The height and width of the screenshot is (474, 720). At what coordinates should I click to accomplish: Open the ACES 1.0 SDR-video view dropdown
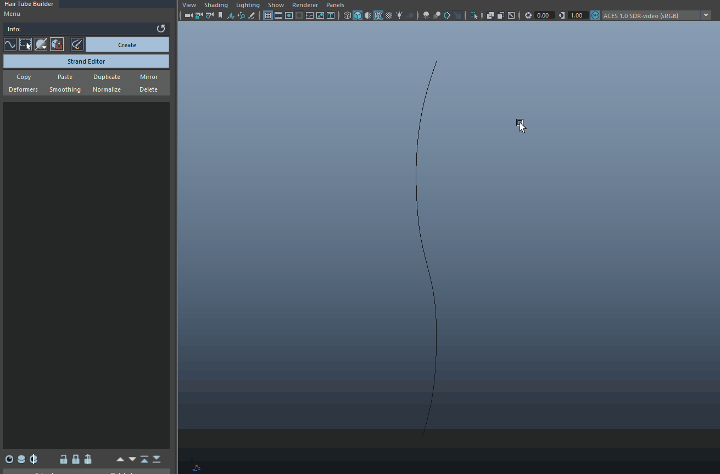pyautogui.click(x=706, y=15)
